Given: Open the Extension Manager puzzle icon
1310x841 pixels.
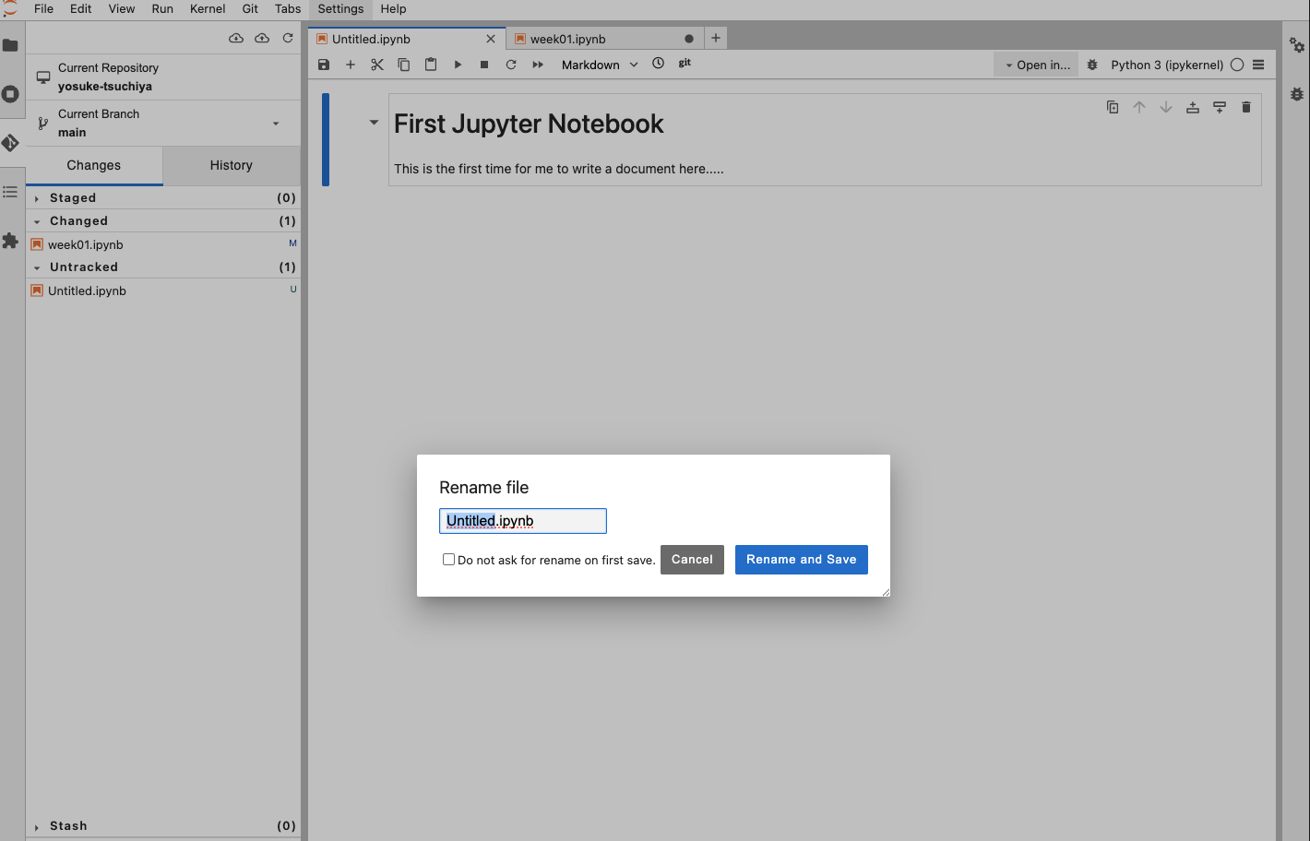Looking at the screenshot, I should click(x=10, y=241).
